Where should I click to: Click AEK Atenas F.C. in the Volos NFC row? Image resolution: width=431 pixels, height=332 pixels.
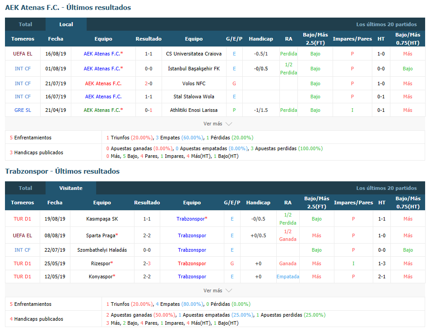tap(103, 83)
